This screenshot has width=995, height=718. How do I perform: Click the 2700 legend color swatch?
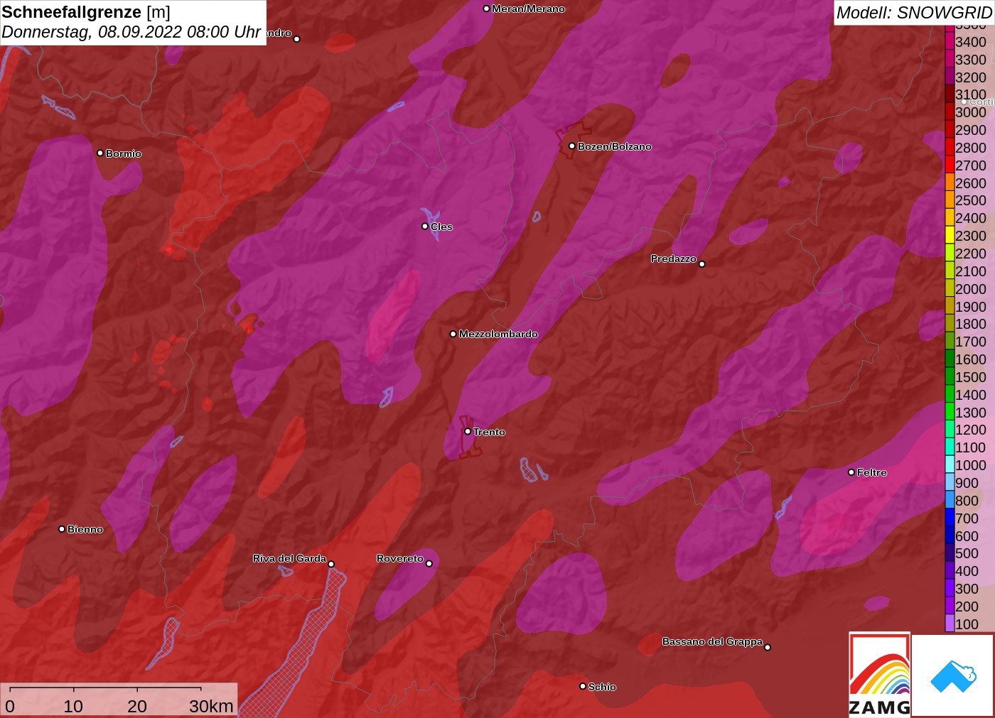(950, 165)
